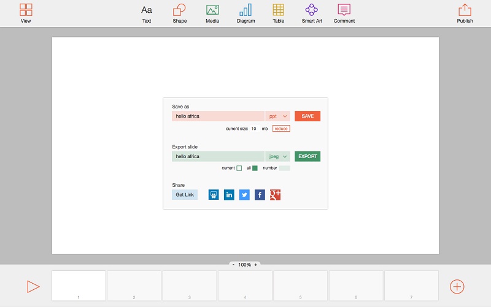Share on Google Plus
Image resolution: width=491 pixels, height=307 pixels.
point(275,195)
